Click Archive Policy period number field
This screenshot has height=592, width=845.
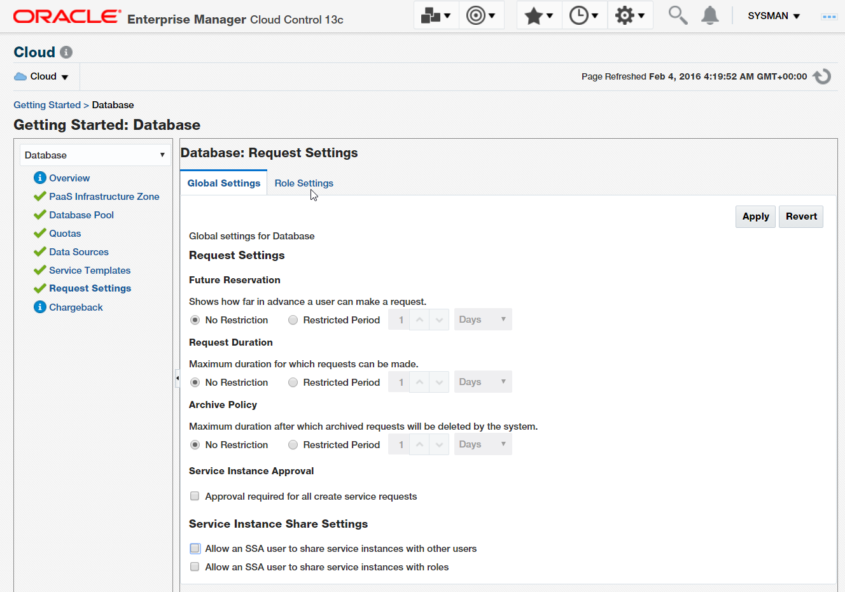click(399, 444)
